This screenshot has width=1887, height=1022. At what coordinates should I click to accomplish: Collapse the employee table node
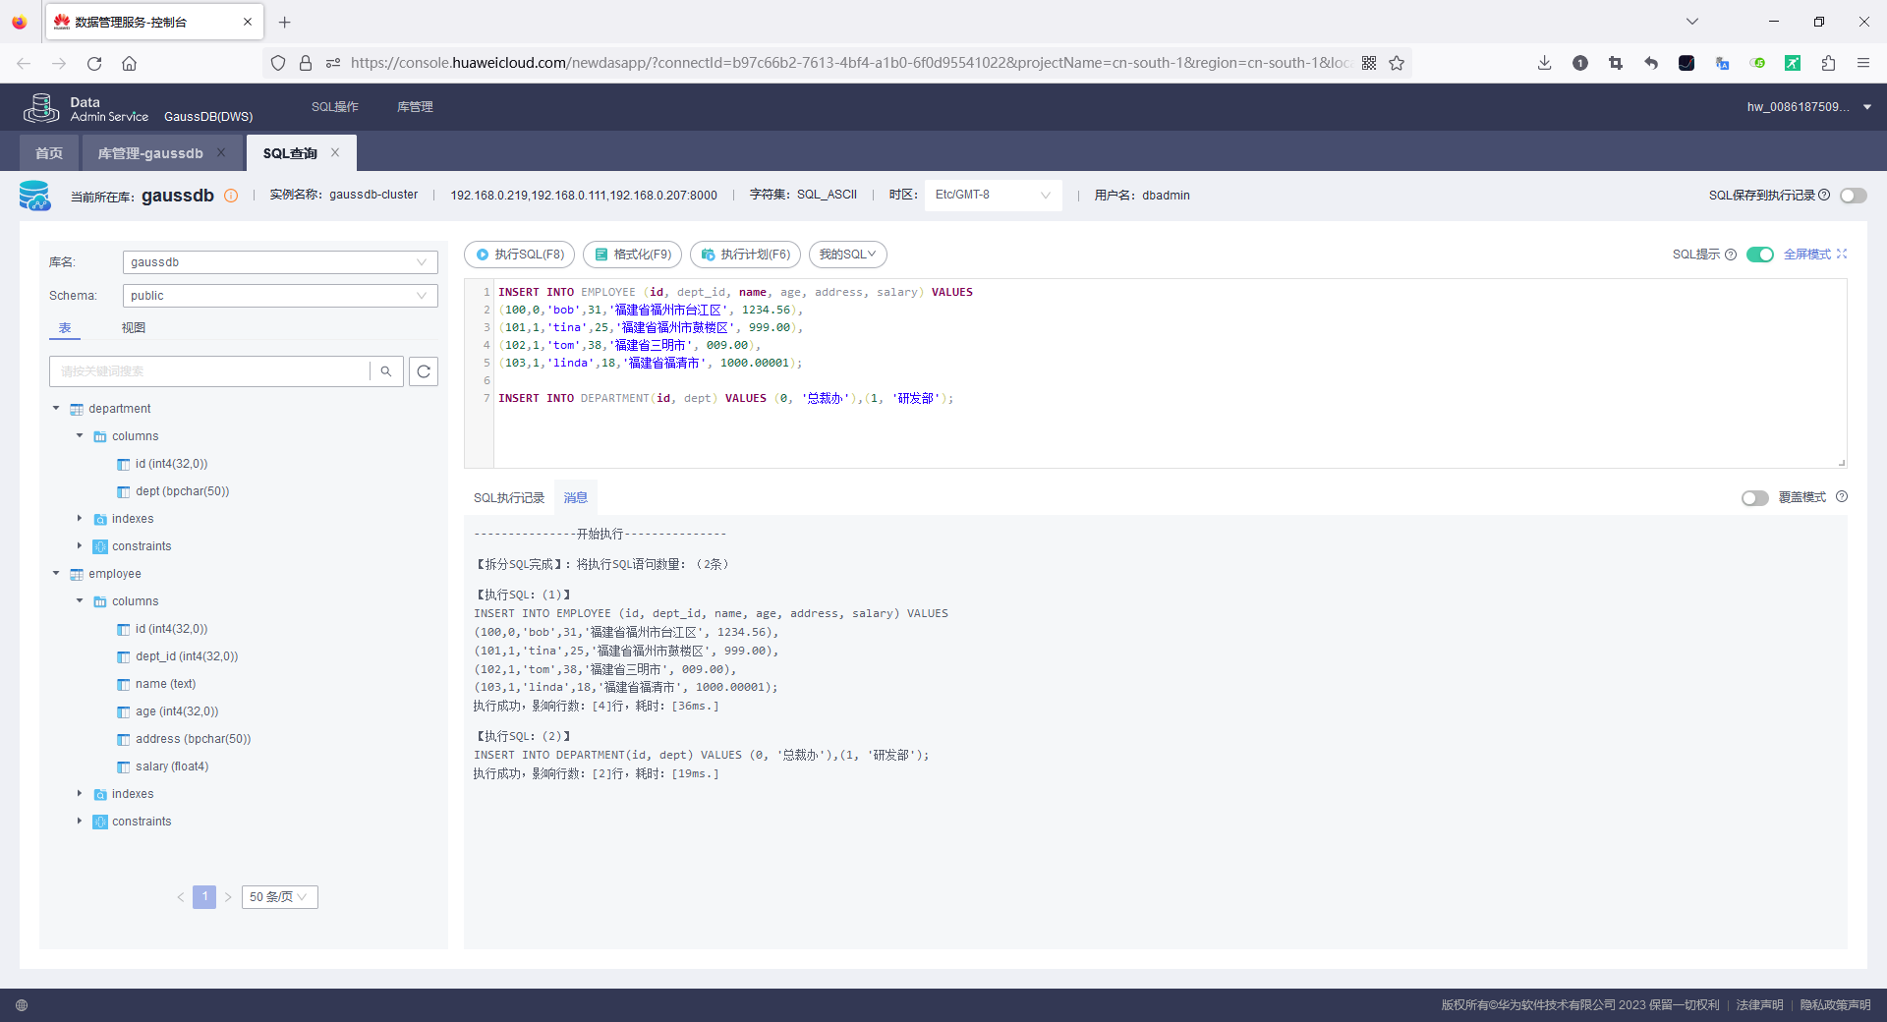pos(56,574)
